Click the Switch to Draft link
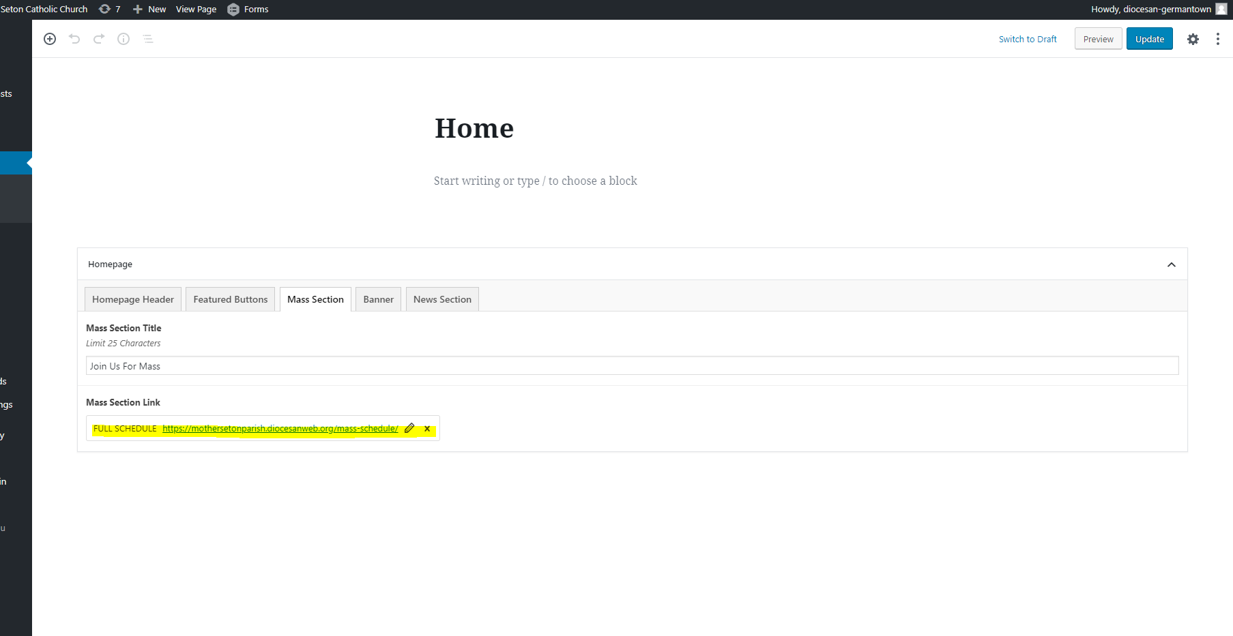This screenshot has width=1233, height=636. pos(1028,39)
